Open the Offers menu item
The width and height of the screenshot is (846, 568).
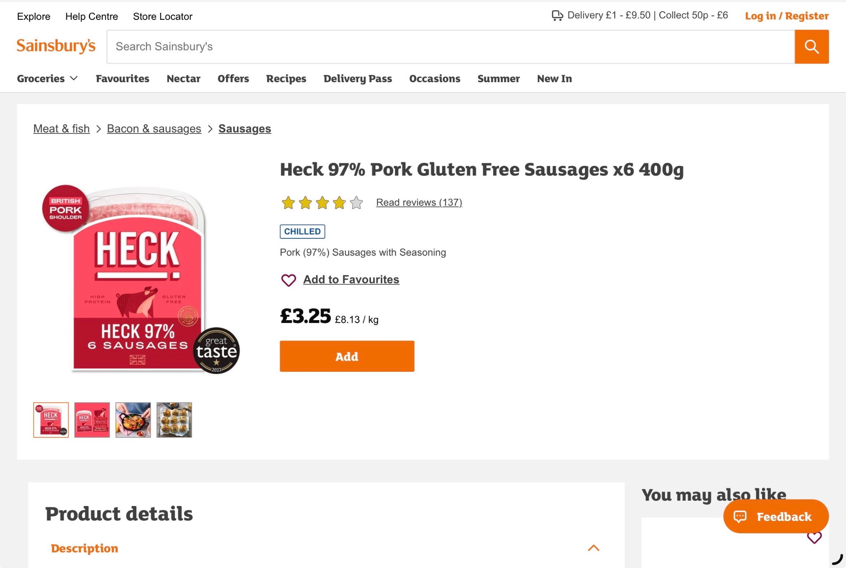pos(233,78)
